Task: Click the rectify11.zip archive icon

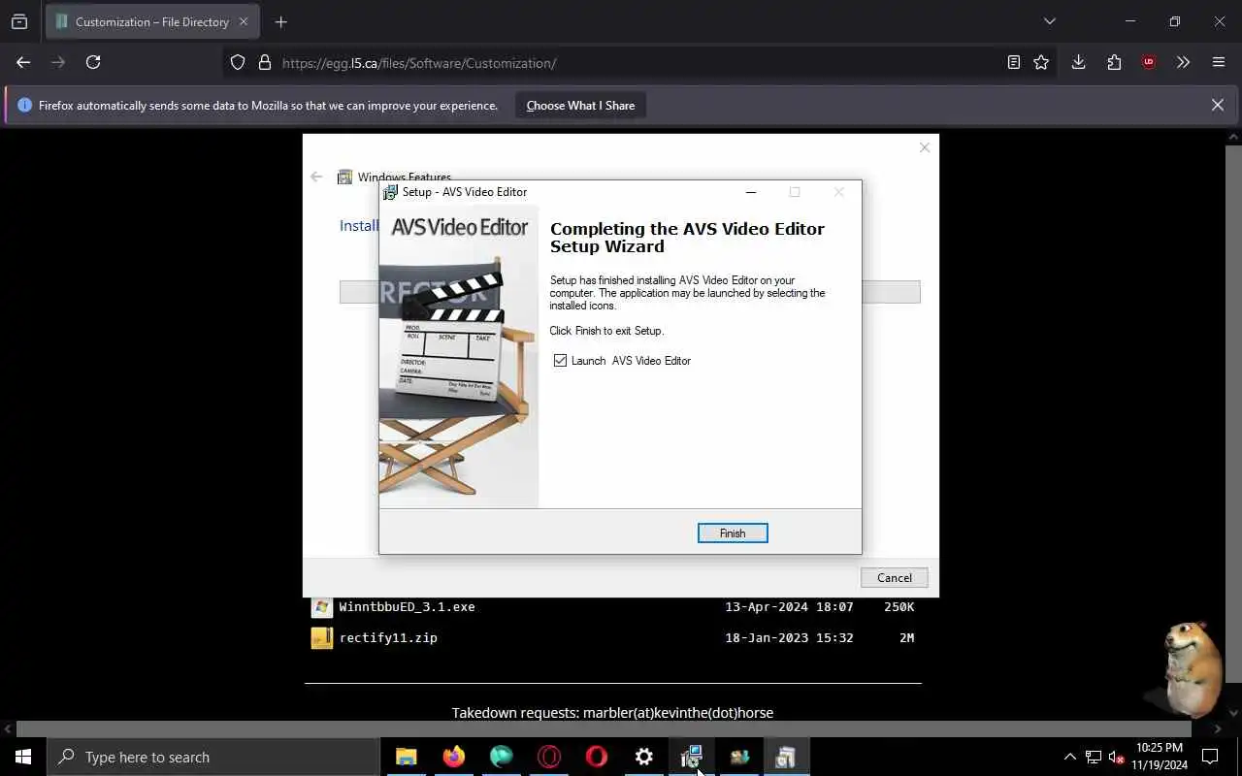Action: [321, 638]
